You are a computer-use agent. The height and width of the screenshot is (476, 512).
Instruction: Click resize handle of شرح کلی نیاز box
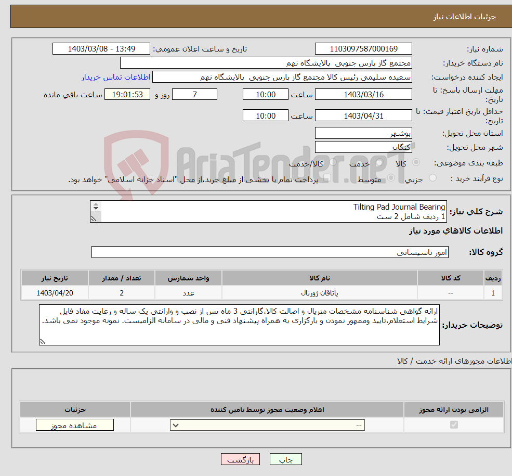pos(94,218)
